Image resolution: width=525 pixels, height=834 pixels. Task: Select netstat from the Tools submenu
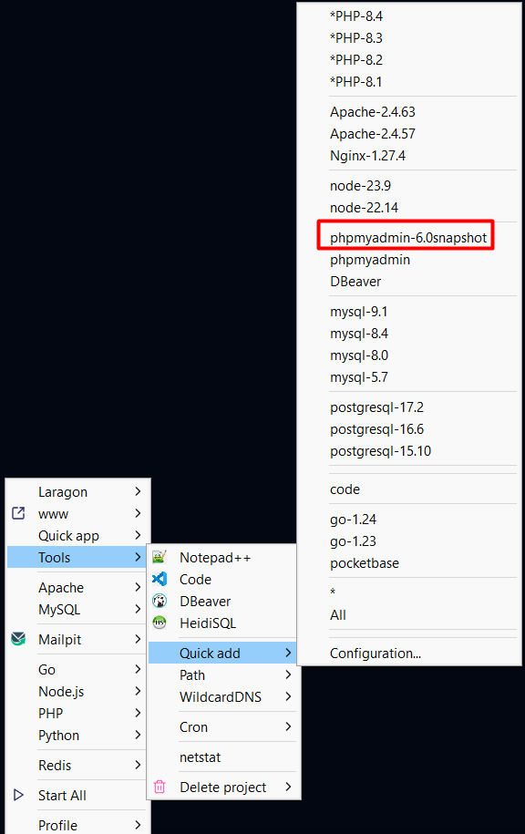202,757
